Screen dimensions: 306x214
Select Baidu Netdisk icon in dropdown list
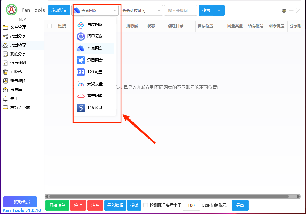(81, 25)
